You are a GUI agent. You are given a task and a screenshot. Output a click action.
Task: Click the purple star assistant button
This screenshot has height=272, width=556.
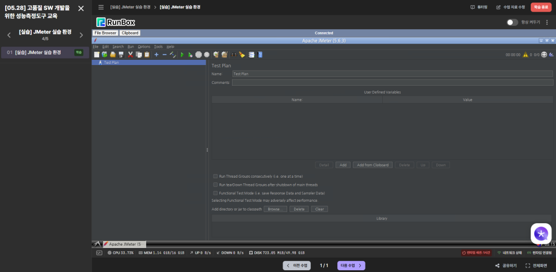[x=541, y=233]
